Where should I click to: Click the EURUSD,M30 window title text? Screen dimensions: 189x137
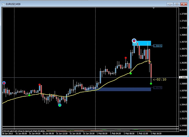[x=13, y=4]
